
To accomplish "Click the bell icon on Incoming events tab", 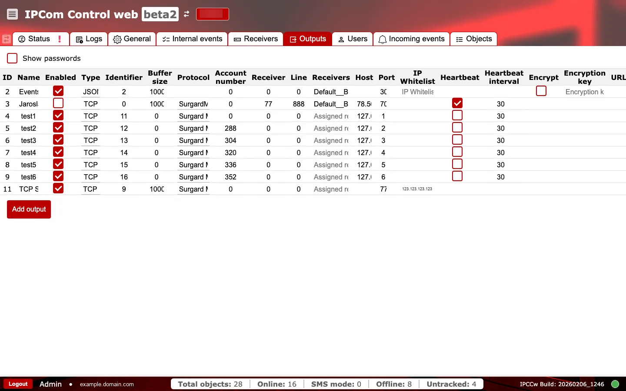I will click(383, 39).
